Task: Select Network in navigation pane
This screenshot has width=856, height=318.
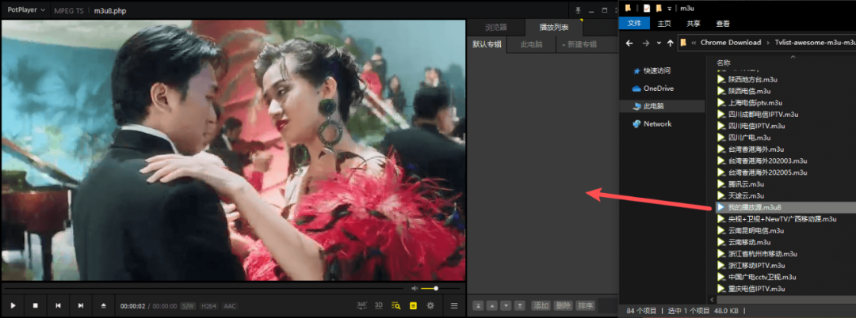Action: point(657,123)
